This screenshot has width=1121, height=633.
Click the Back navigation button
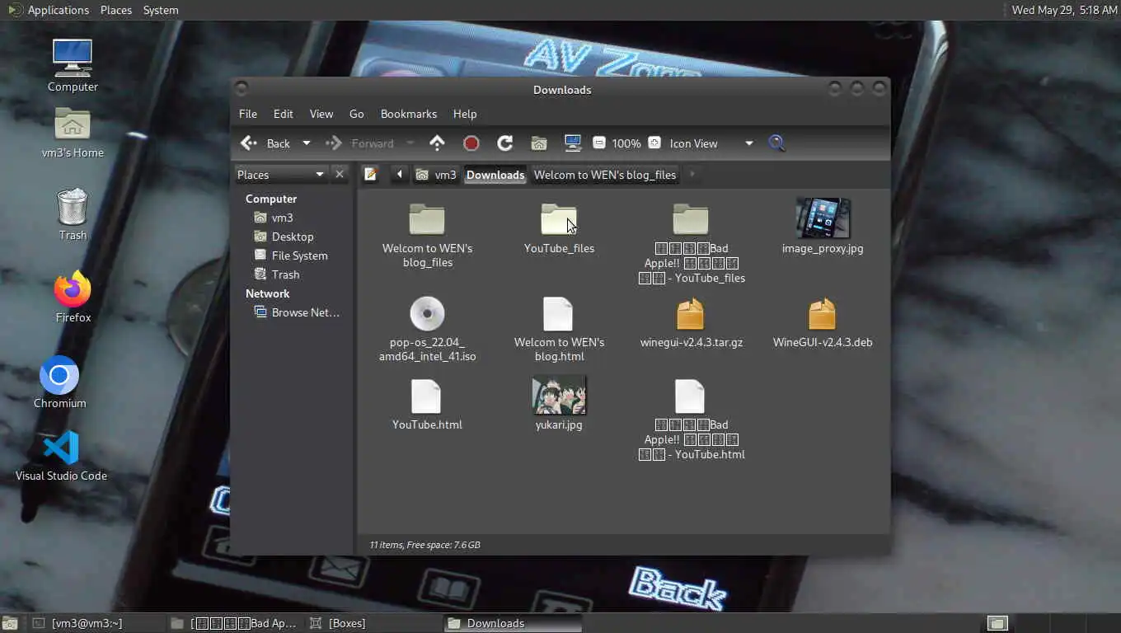coord(267,143)
